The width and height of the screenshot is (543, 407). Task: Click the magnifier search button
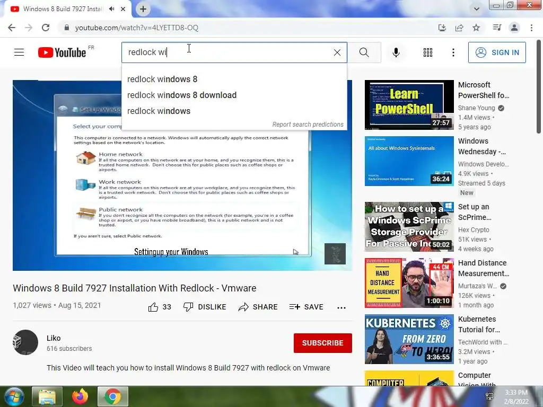364,52
